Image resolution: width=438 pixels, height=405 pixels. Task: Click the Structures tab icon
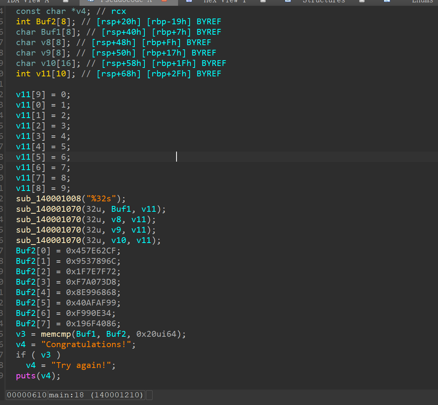pos(287,1)
